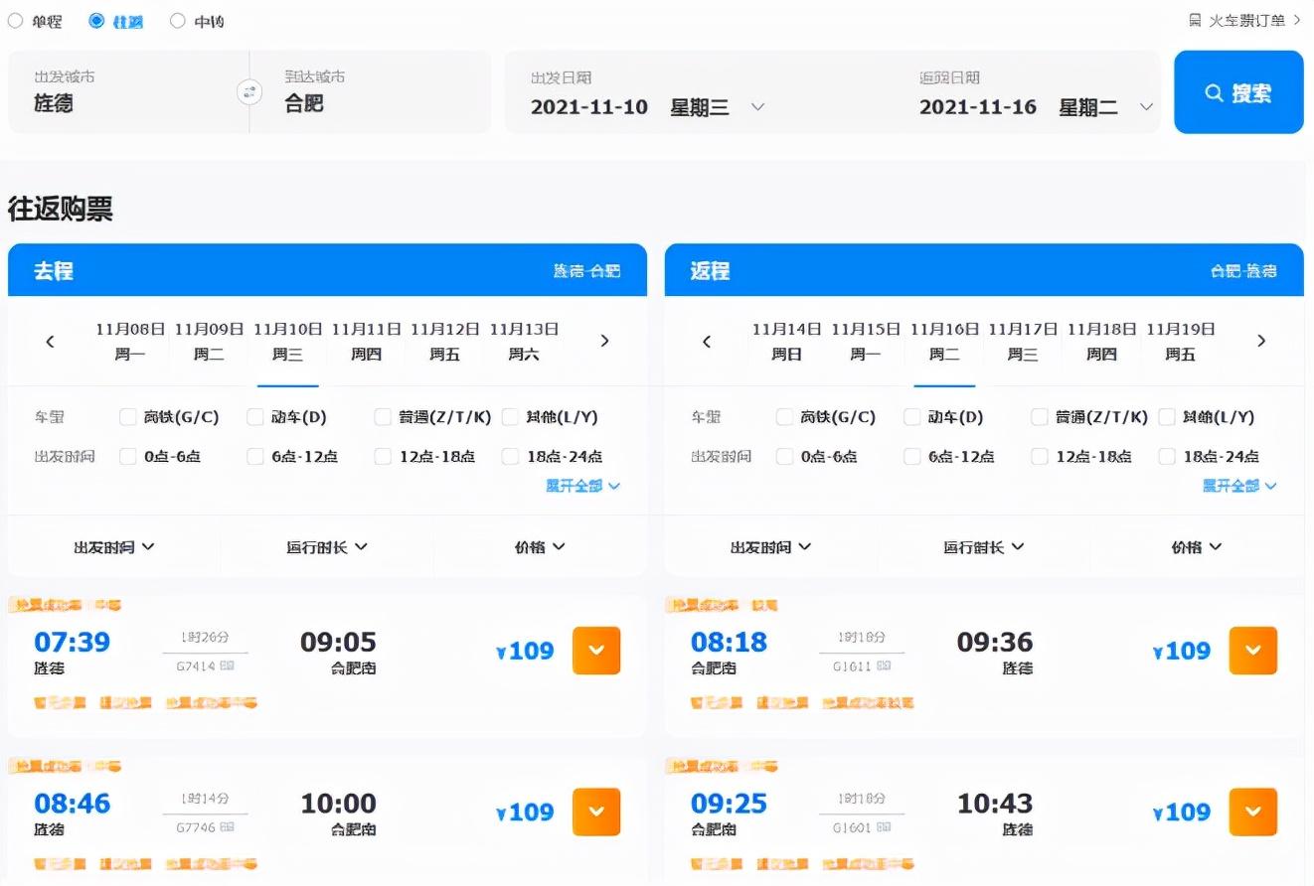This screenshot has height=886, width=1314.
Task: Click the magnifier icon in search button
Action: point(1214,93)
